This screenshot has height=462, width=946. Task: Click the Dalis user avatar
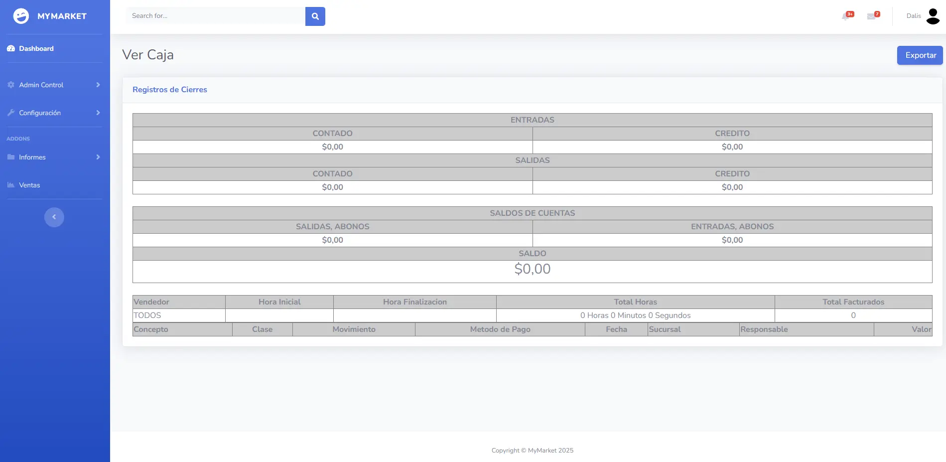[x=933, y=16]
